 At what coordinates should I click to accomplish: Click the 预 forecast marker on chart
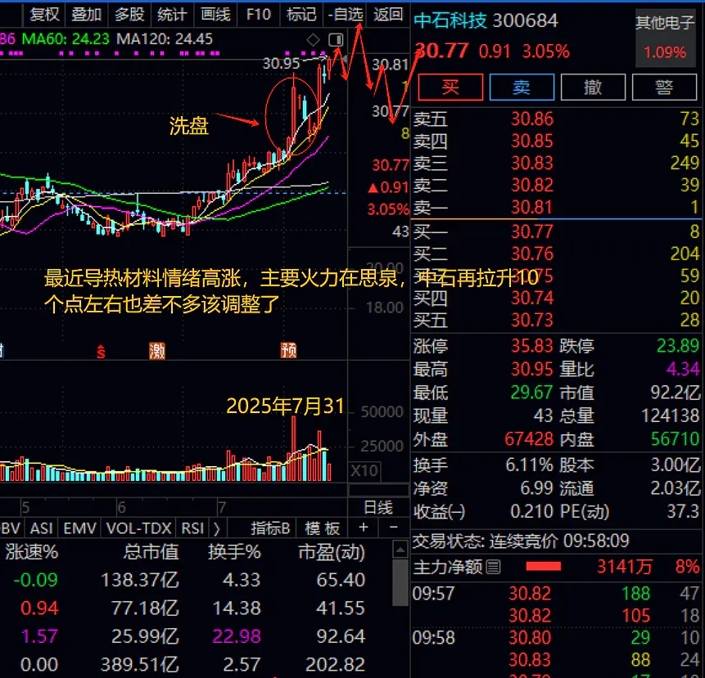[289, 350]
